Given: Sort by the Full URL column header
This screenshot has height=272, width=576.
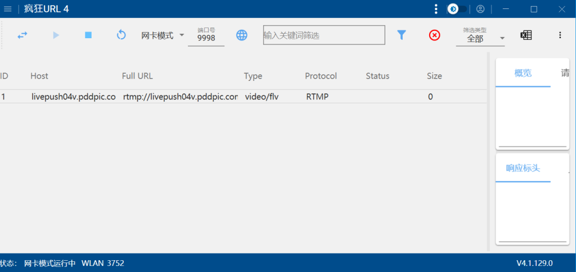Looking at the screenshot, I should pyautogui.click(x=137, y=76).
